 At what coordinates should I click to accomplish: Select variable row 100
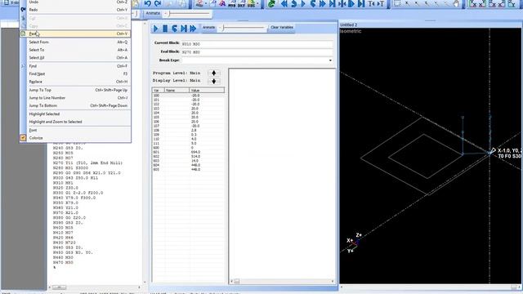(189, 96)
